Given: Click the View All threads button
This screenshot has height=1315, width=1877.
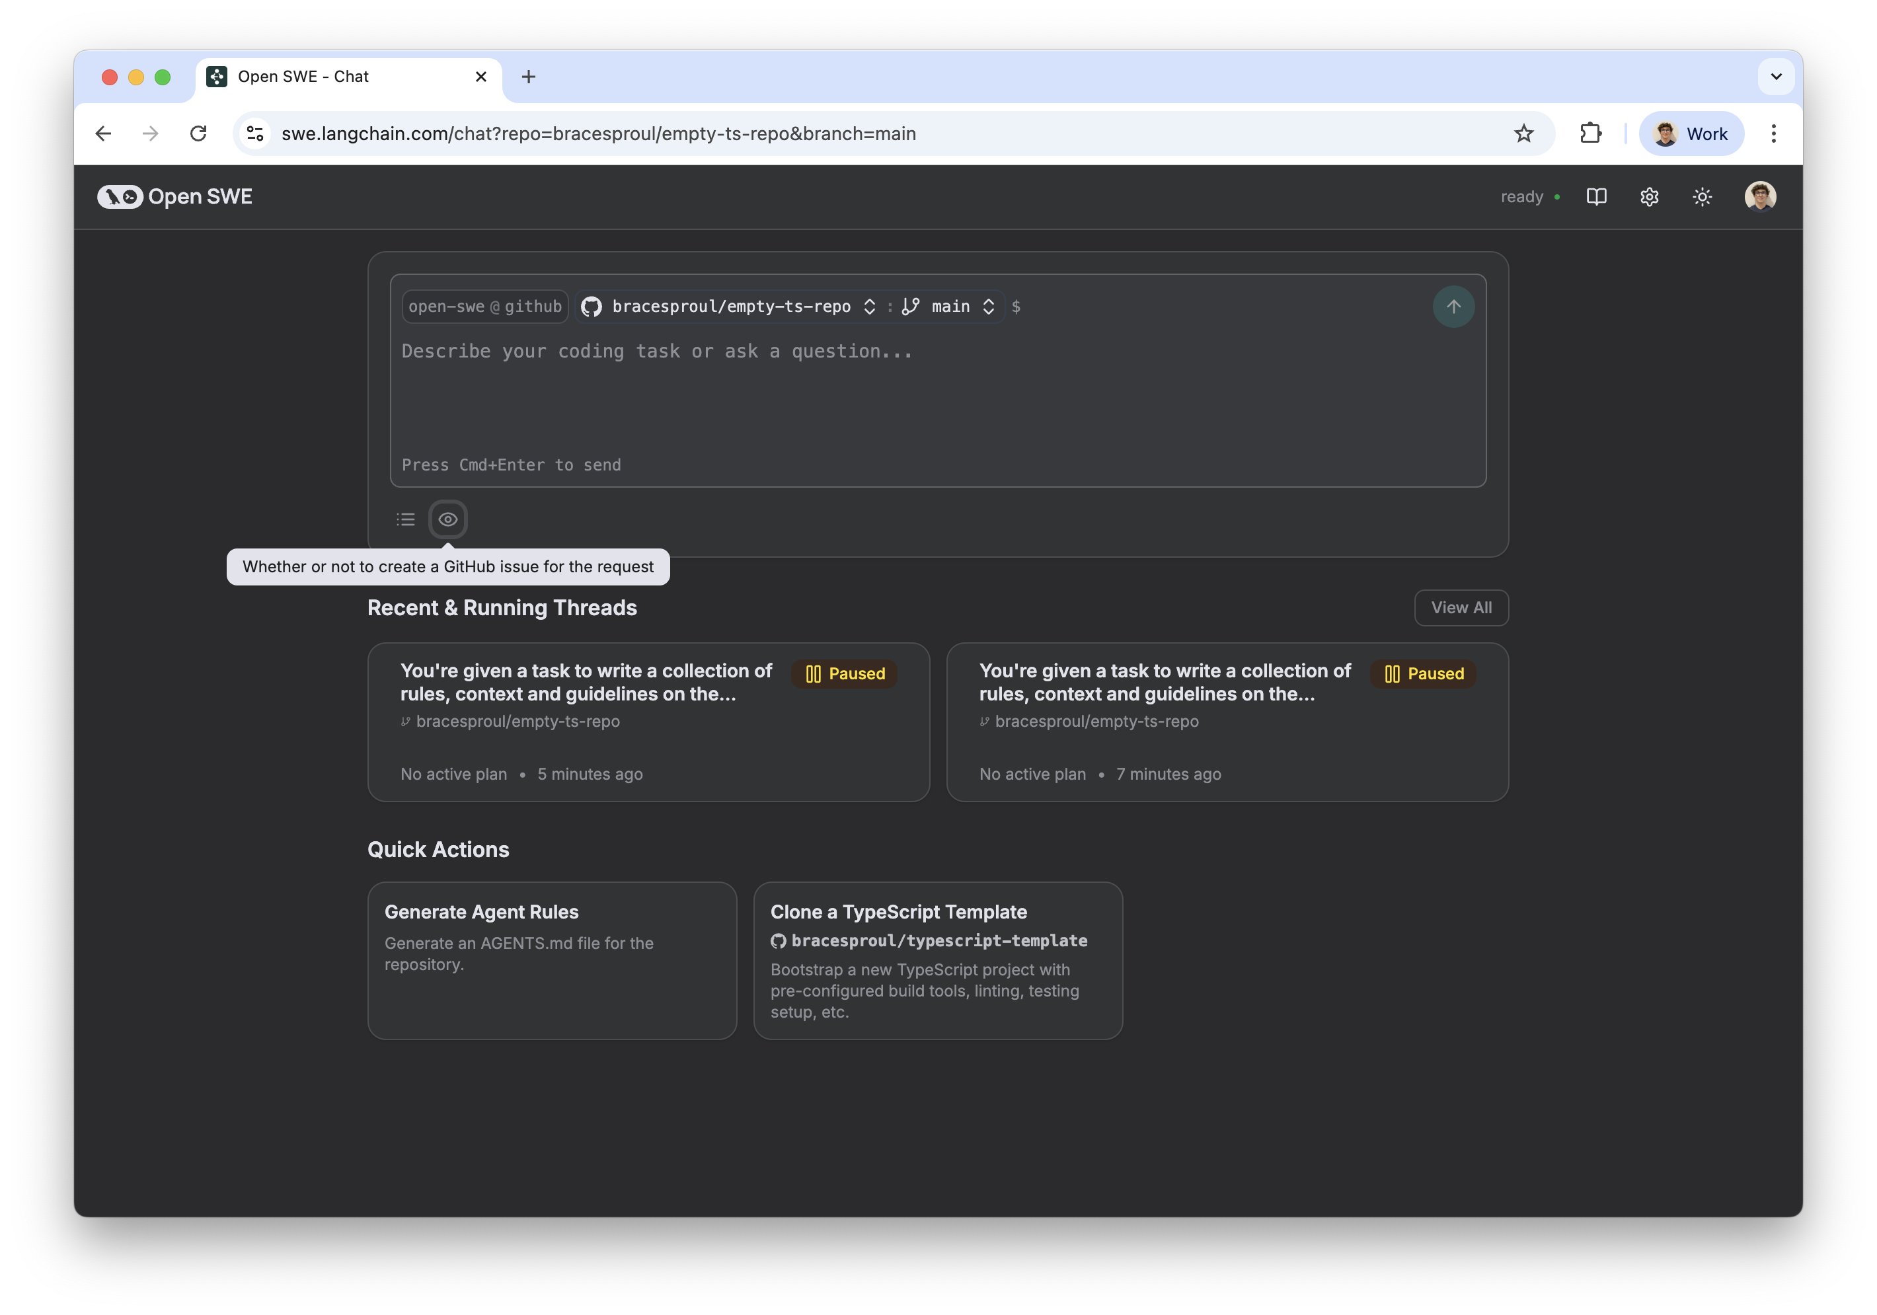Looking at the screenshot, I should click(1461, 607).
